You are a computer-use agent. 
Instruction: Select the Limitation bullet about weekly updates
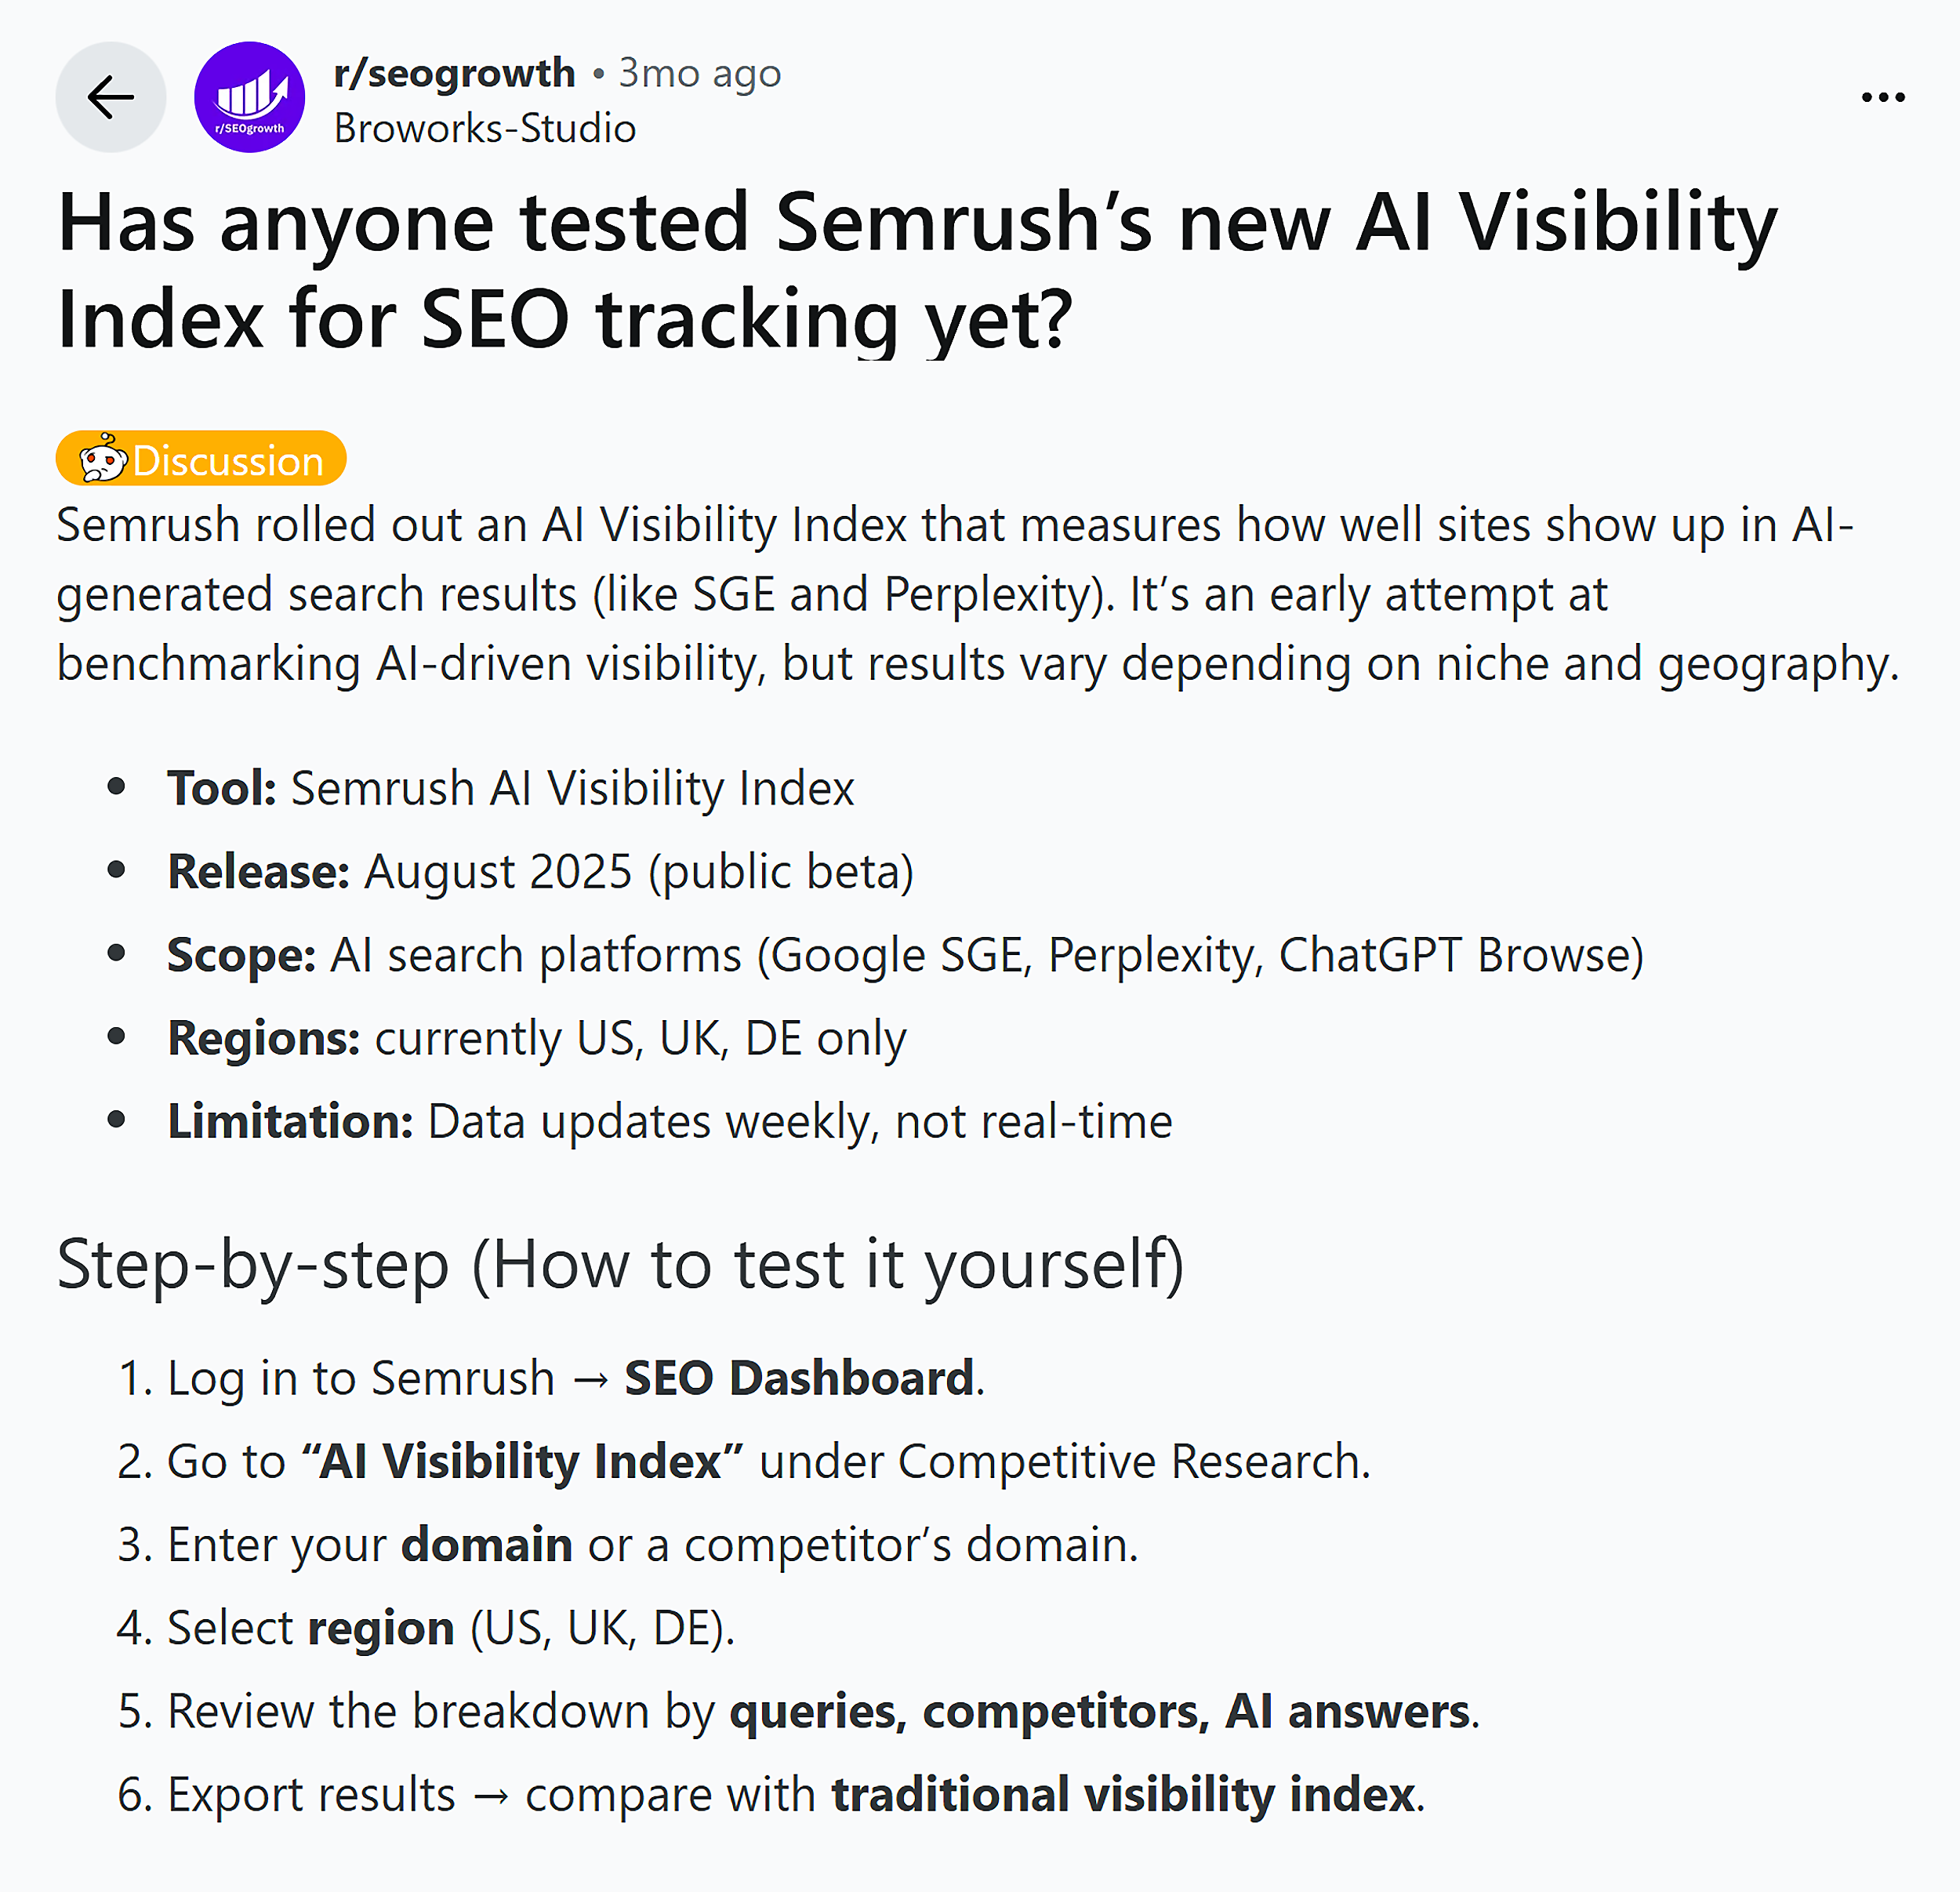coord(670,1121)
